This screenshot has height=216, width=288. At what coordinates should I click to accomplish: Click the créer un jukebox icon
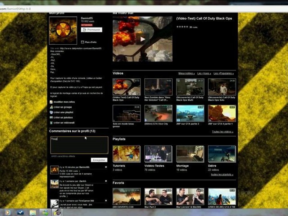tap(51, 117)
